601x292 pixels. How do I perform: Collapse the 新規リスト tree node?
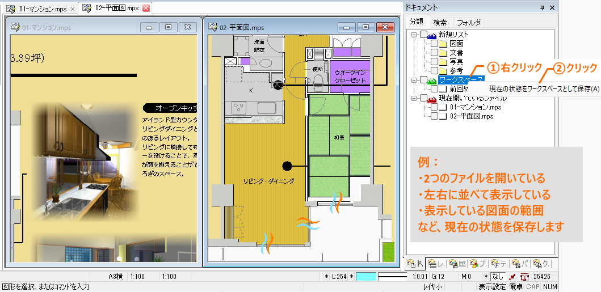coord(415,35)
